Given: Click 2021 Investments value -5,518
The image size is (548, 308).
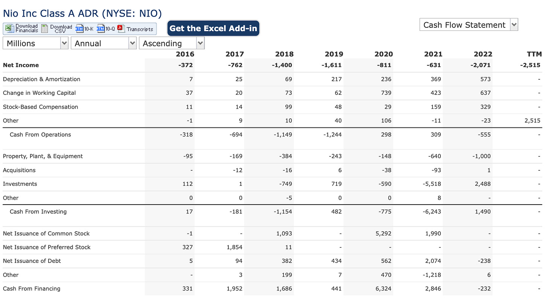Looking at the screenshot, I should [431, 184].
